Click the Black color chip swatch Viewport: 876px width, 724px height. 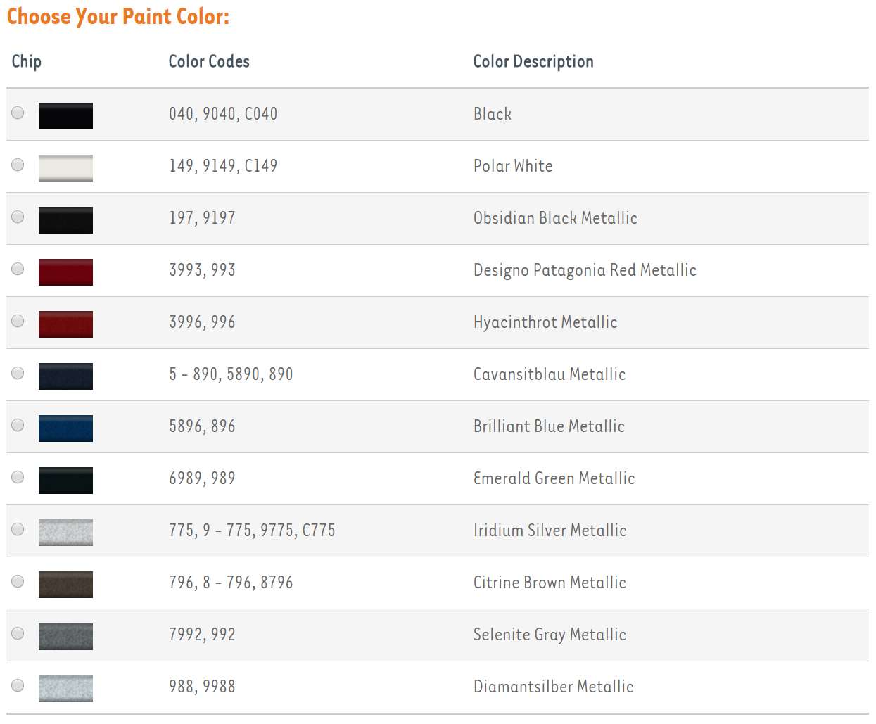(x=65, y=116)
